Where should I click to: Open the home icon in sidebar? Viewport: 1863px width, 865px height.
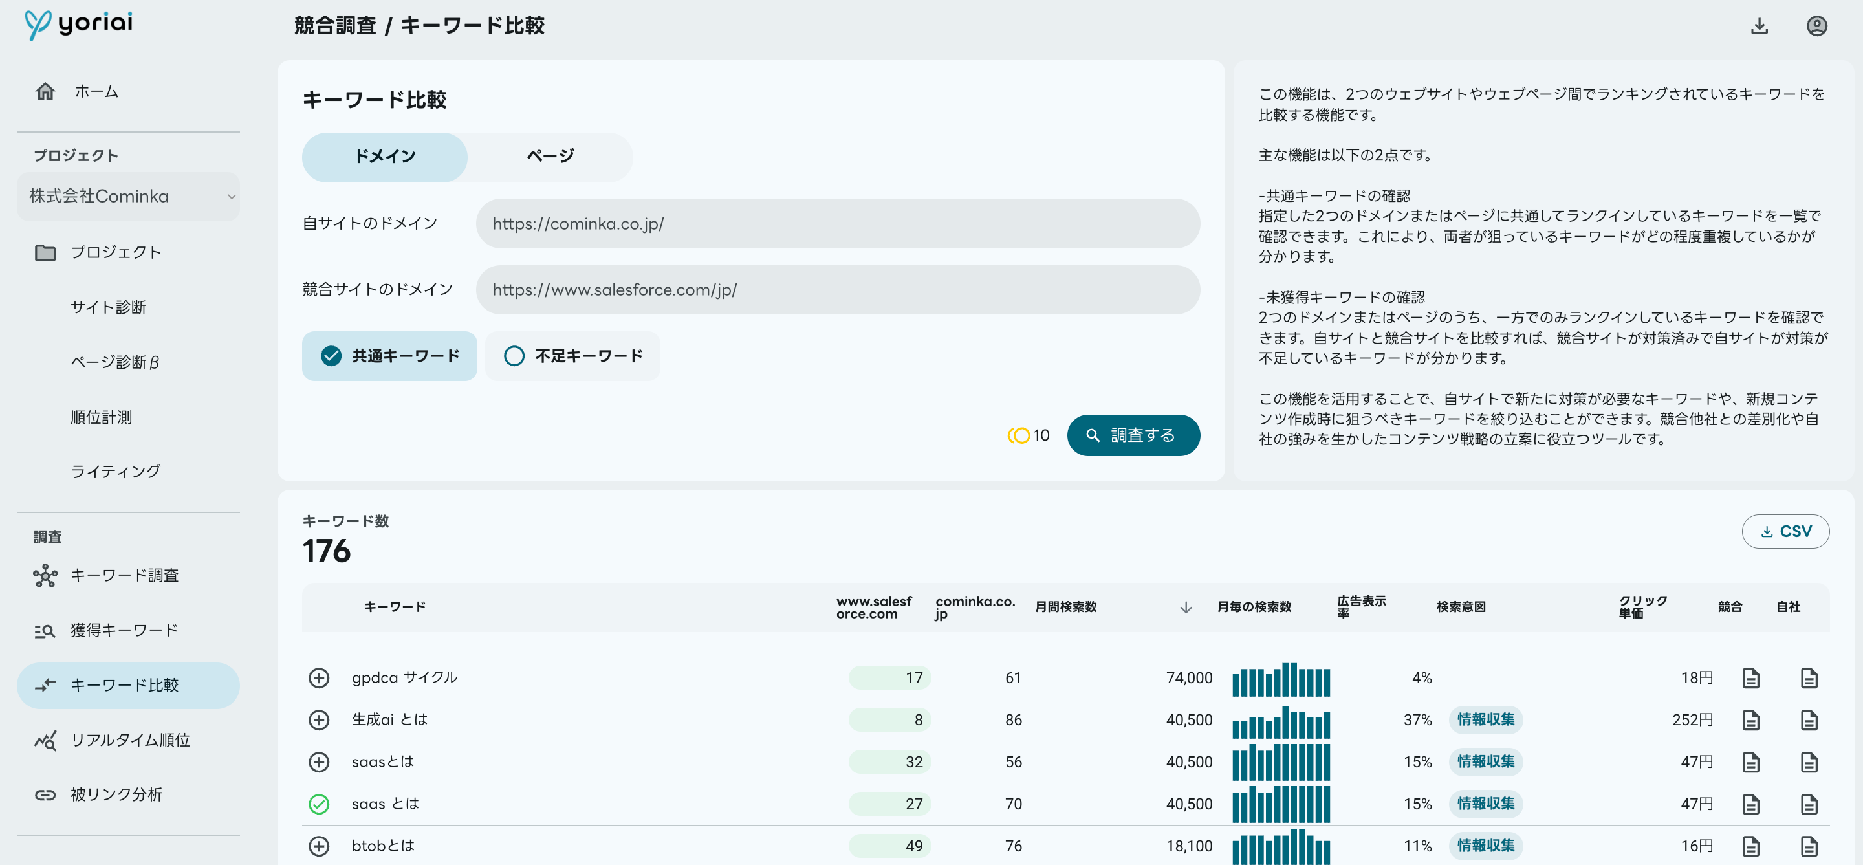point(45,91)
